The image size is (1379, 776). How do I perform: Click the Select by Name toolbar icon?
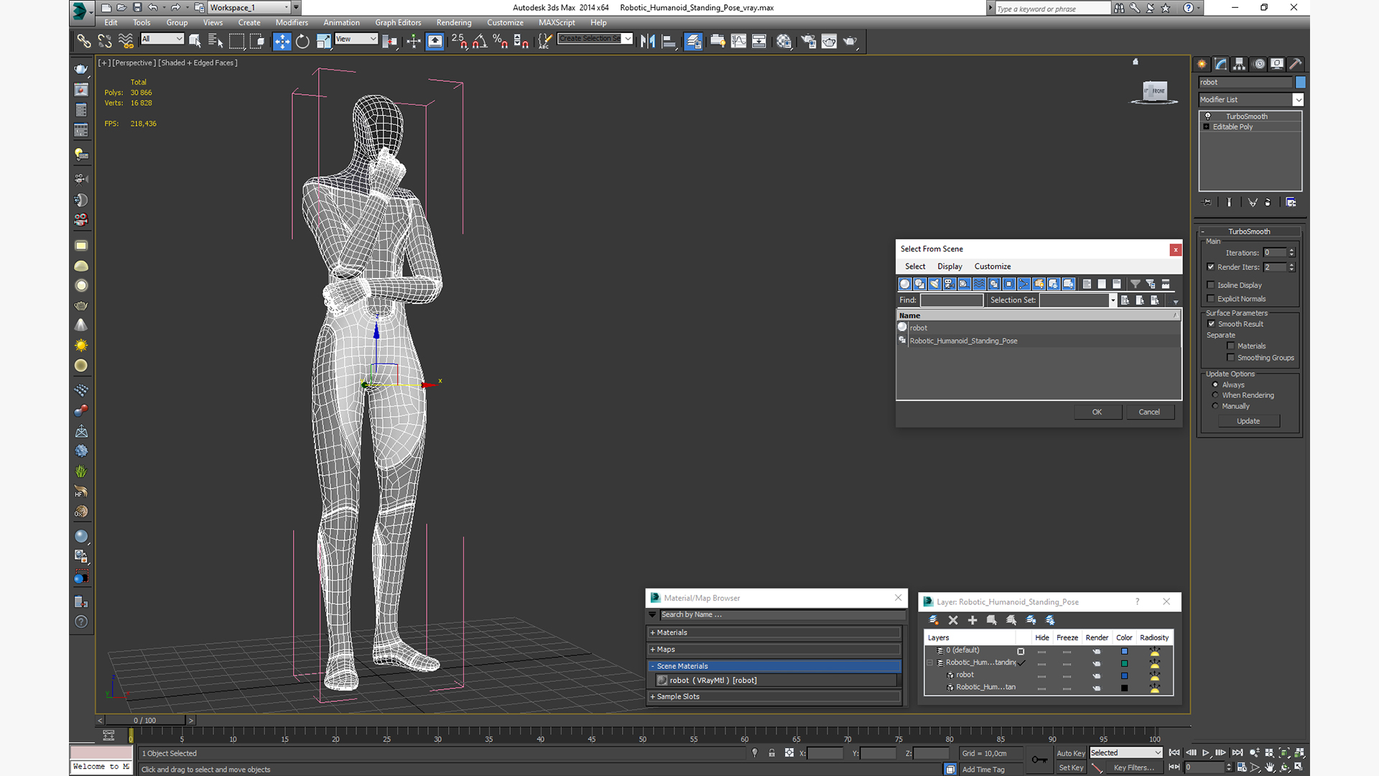pyautogui.click(x=215, y=42)
